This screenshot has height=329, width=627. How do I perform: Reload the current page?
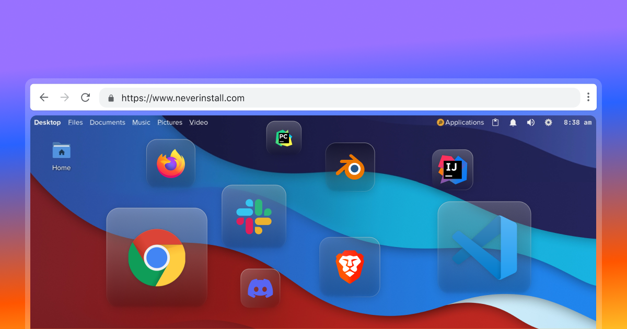tap(86, 98)
